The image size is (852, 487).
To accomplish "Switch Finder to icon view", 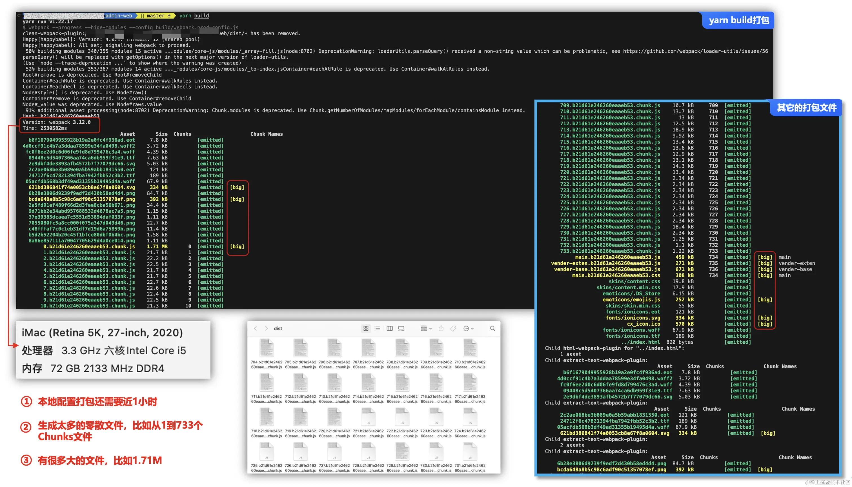I will tap(366, 328).
